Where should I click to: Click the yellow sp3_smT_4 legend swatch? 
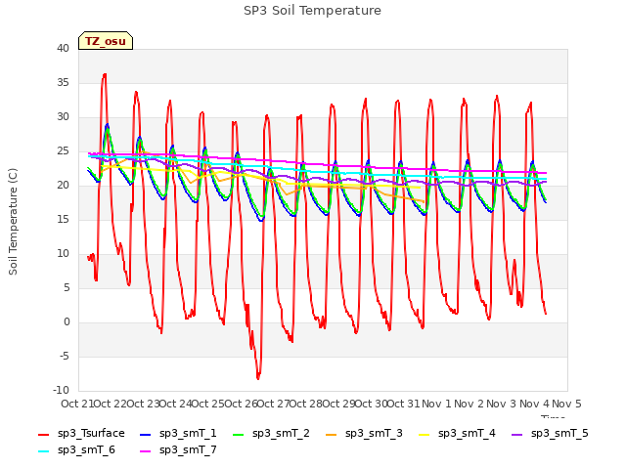click(x=424, y=434)
